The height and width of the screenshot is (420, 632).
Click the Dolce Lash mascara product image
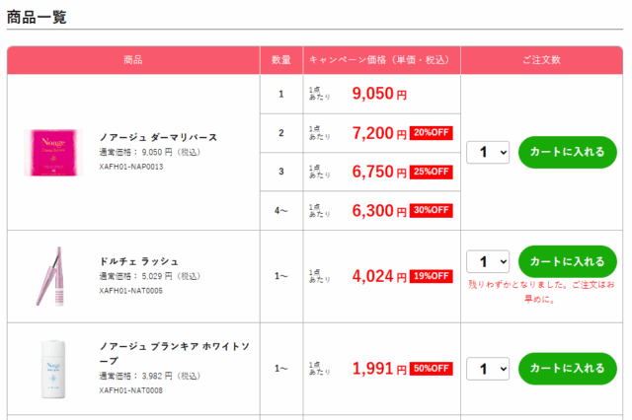point(49,275)
